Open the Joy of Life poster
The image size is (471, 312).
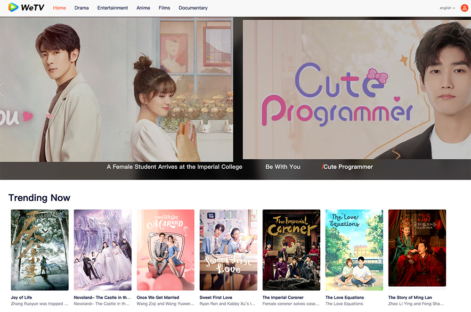(40, 250)
